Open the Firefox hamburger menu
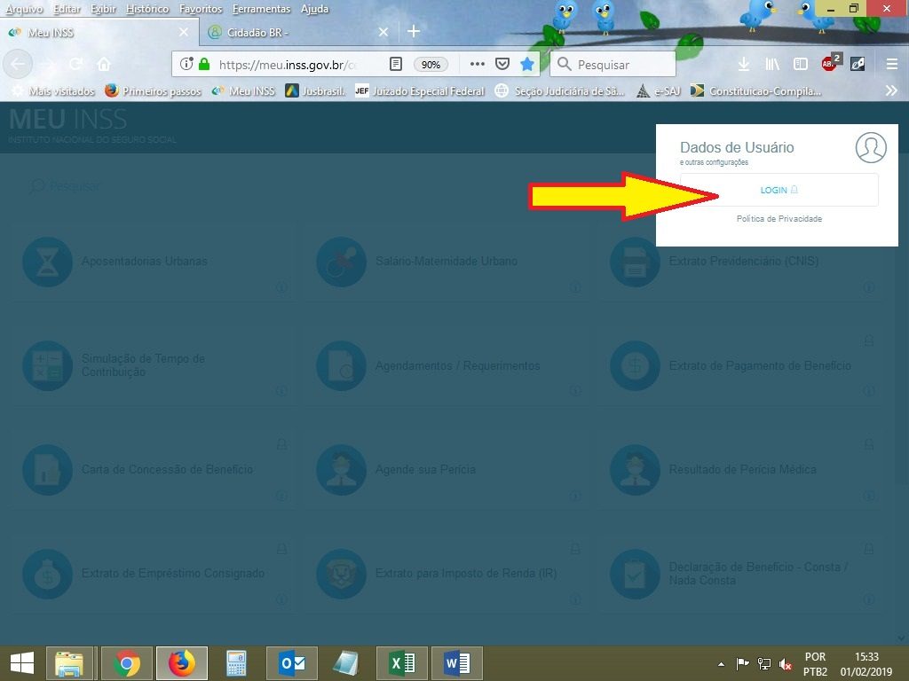 (x=891, y=64)
